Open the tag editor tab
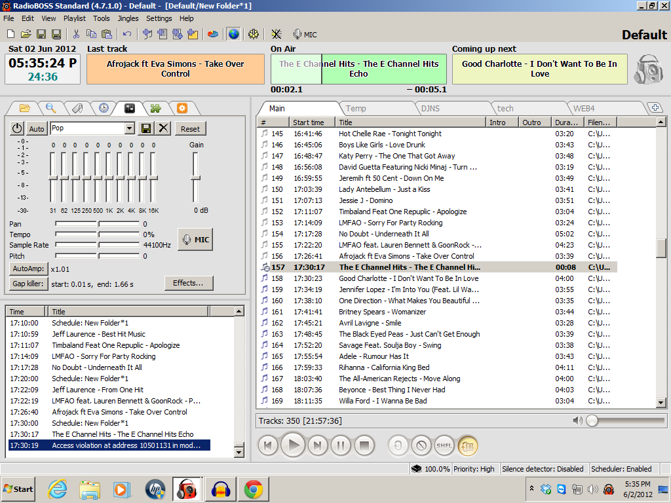671x503 pixels. [x=77, y=108]
